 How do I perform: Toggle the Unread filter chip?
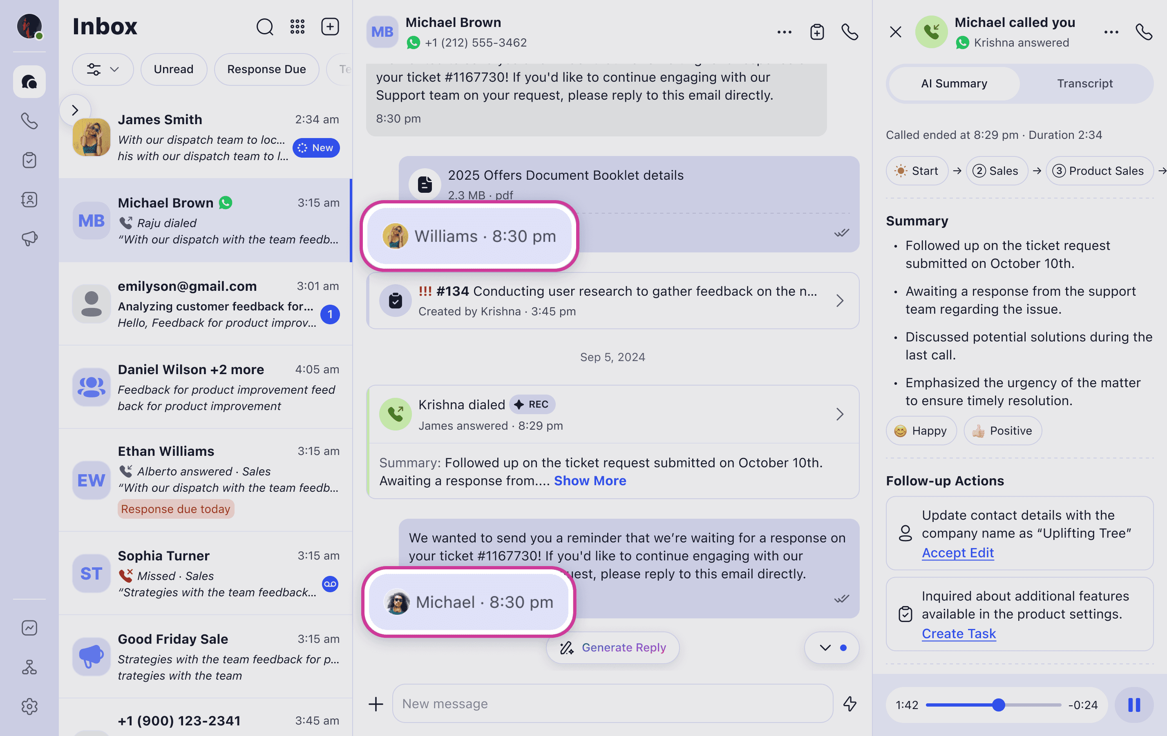(174, 69)
